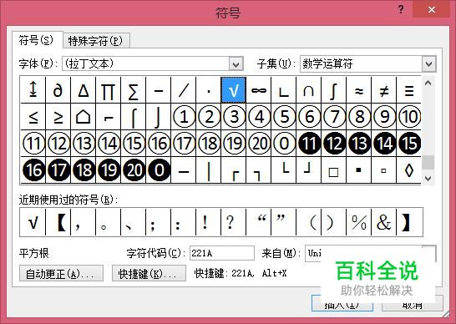Pick the minus sign symbol in first row
Image resolution: width=456 pixels, height=324 pixels.
point(158,90)
